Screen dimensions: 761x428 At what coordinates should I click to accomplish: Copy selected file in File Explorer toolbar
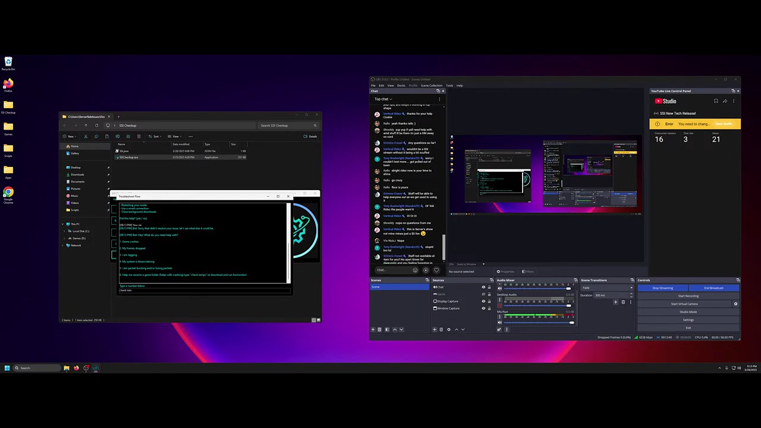96,136
